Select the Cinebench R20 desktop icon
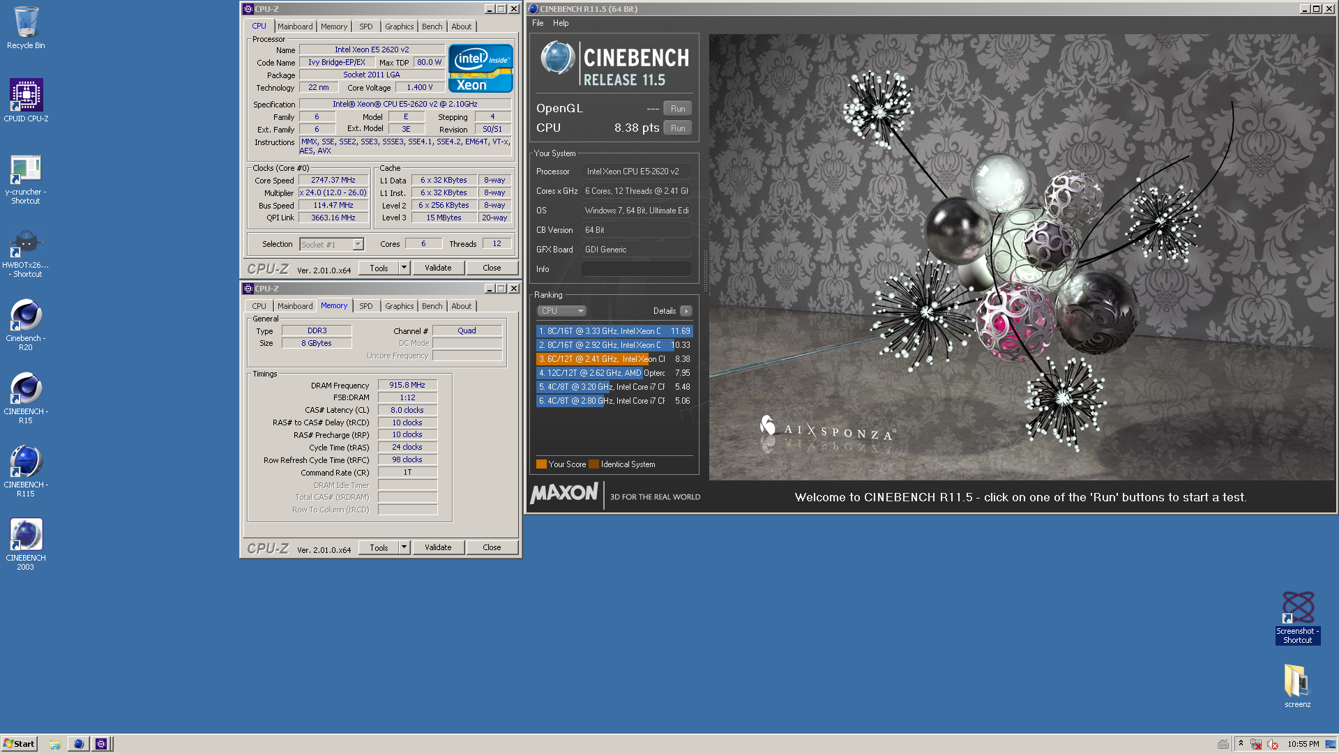 [26, 326]
